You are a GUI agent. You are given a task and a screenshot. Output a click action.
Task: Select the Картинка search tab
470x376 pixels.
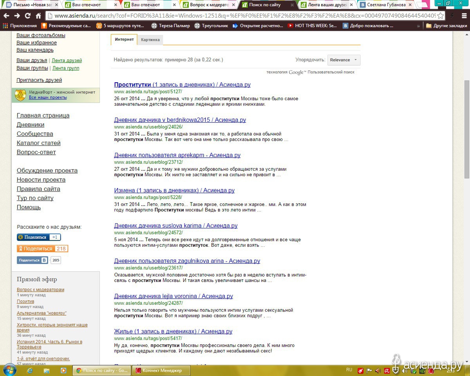tap(150, 40)
